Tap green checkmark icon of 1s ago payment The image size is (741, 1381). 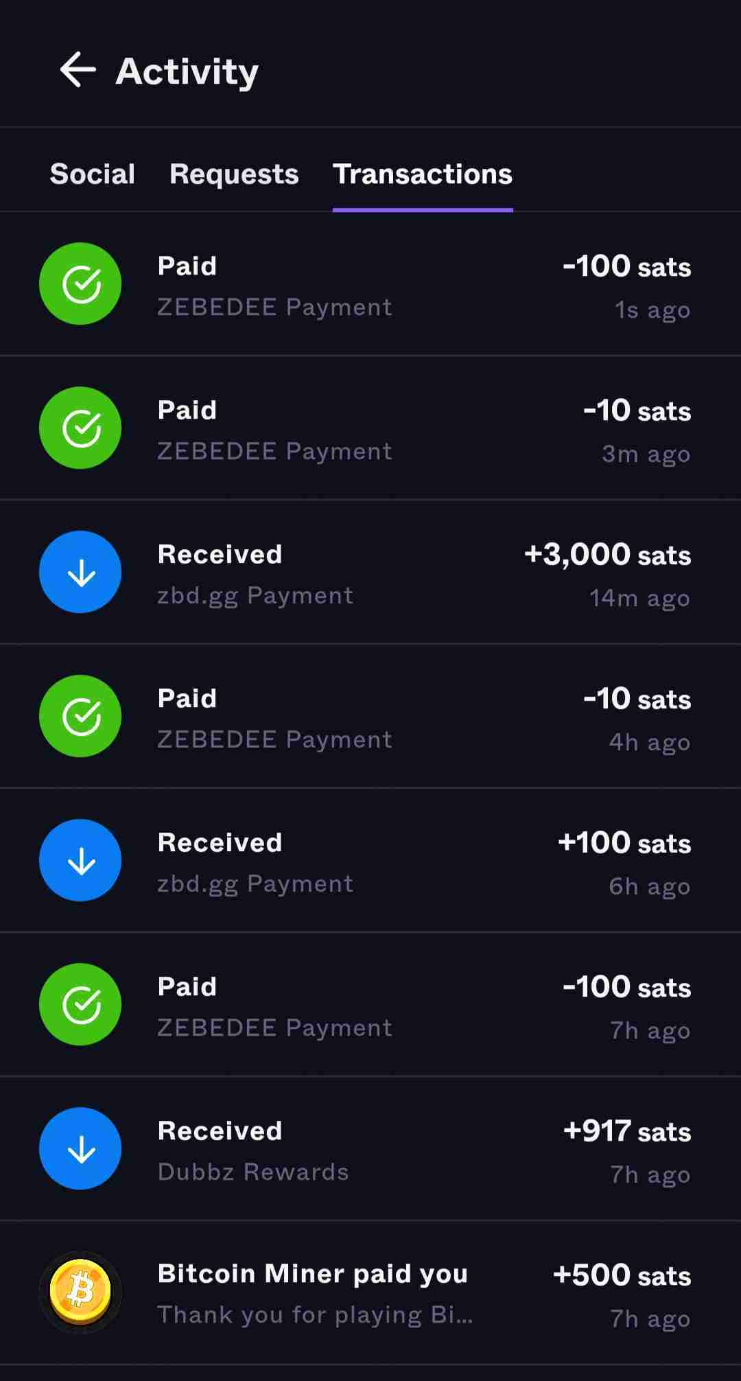point(80,283)
